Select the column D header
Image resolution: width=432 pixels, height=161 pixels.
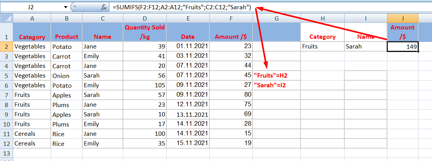point(145,18)
